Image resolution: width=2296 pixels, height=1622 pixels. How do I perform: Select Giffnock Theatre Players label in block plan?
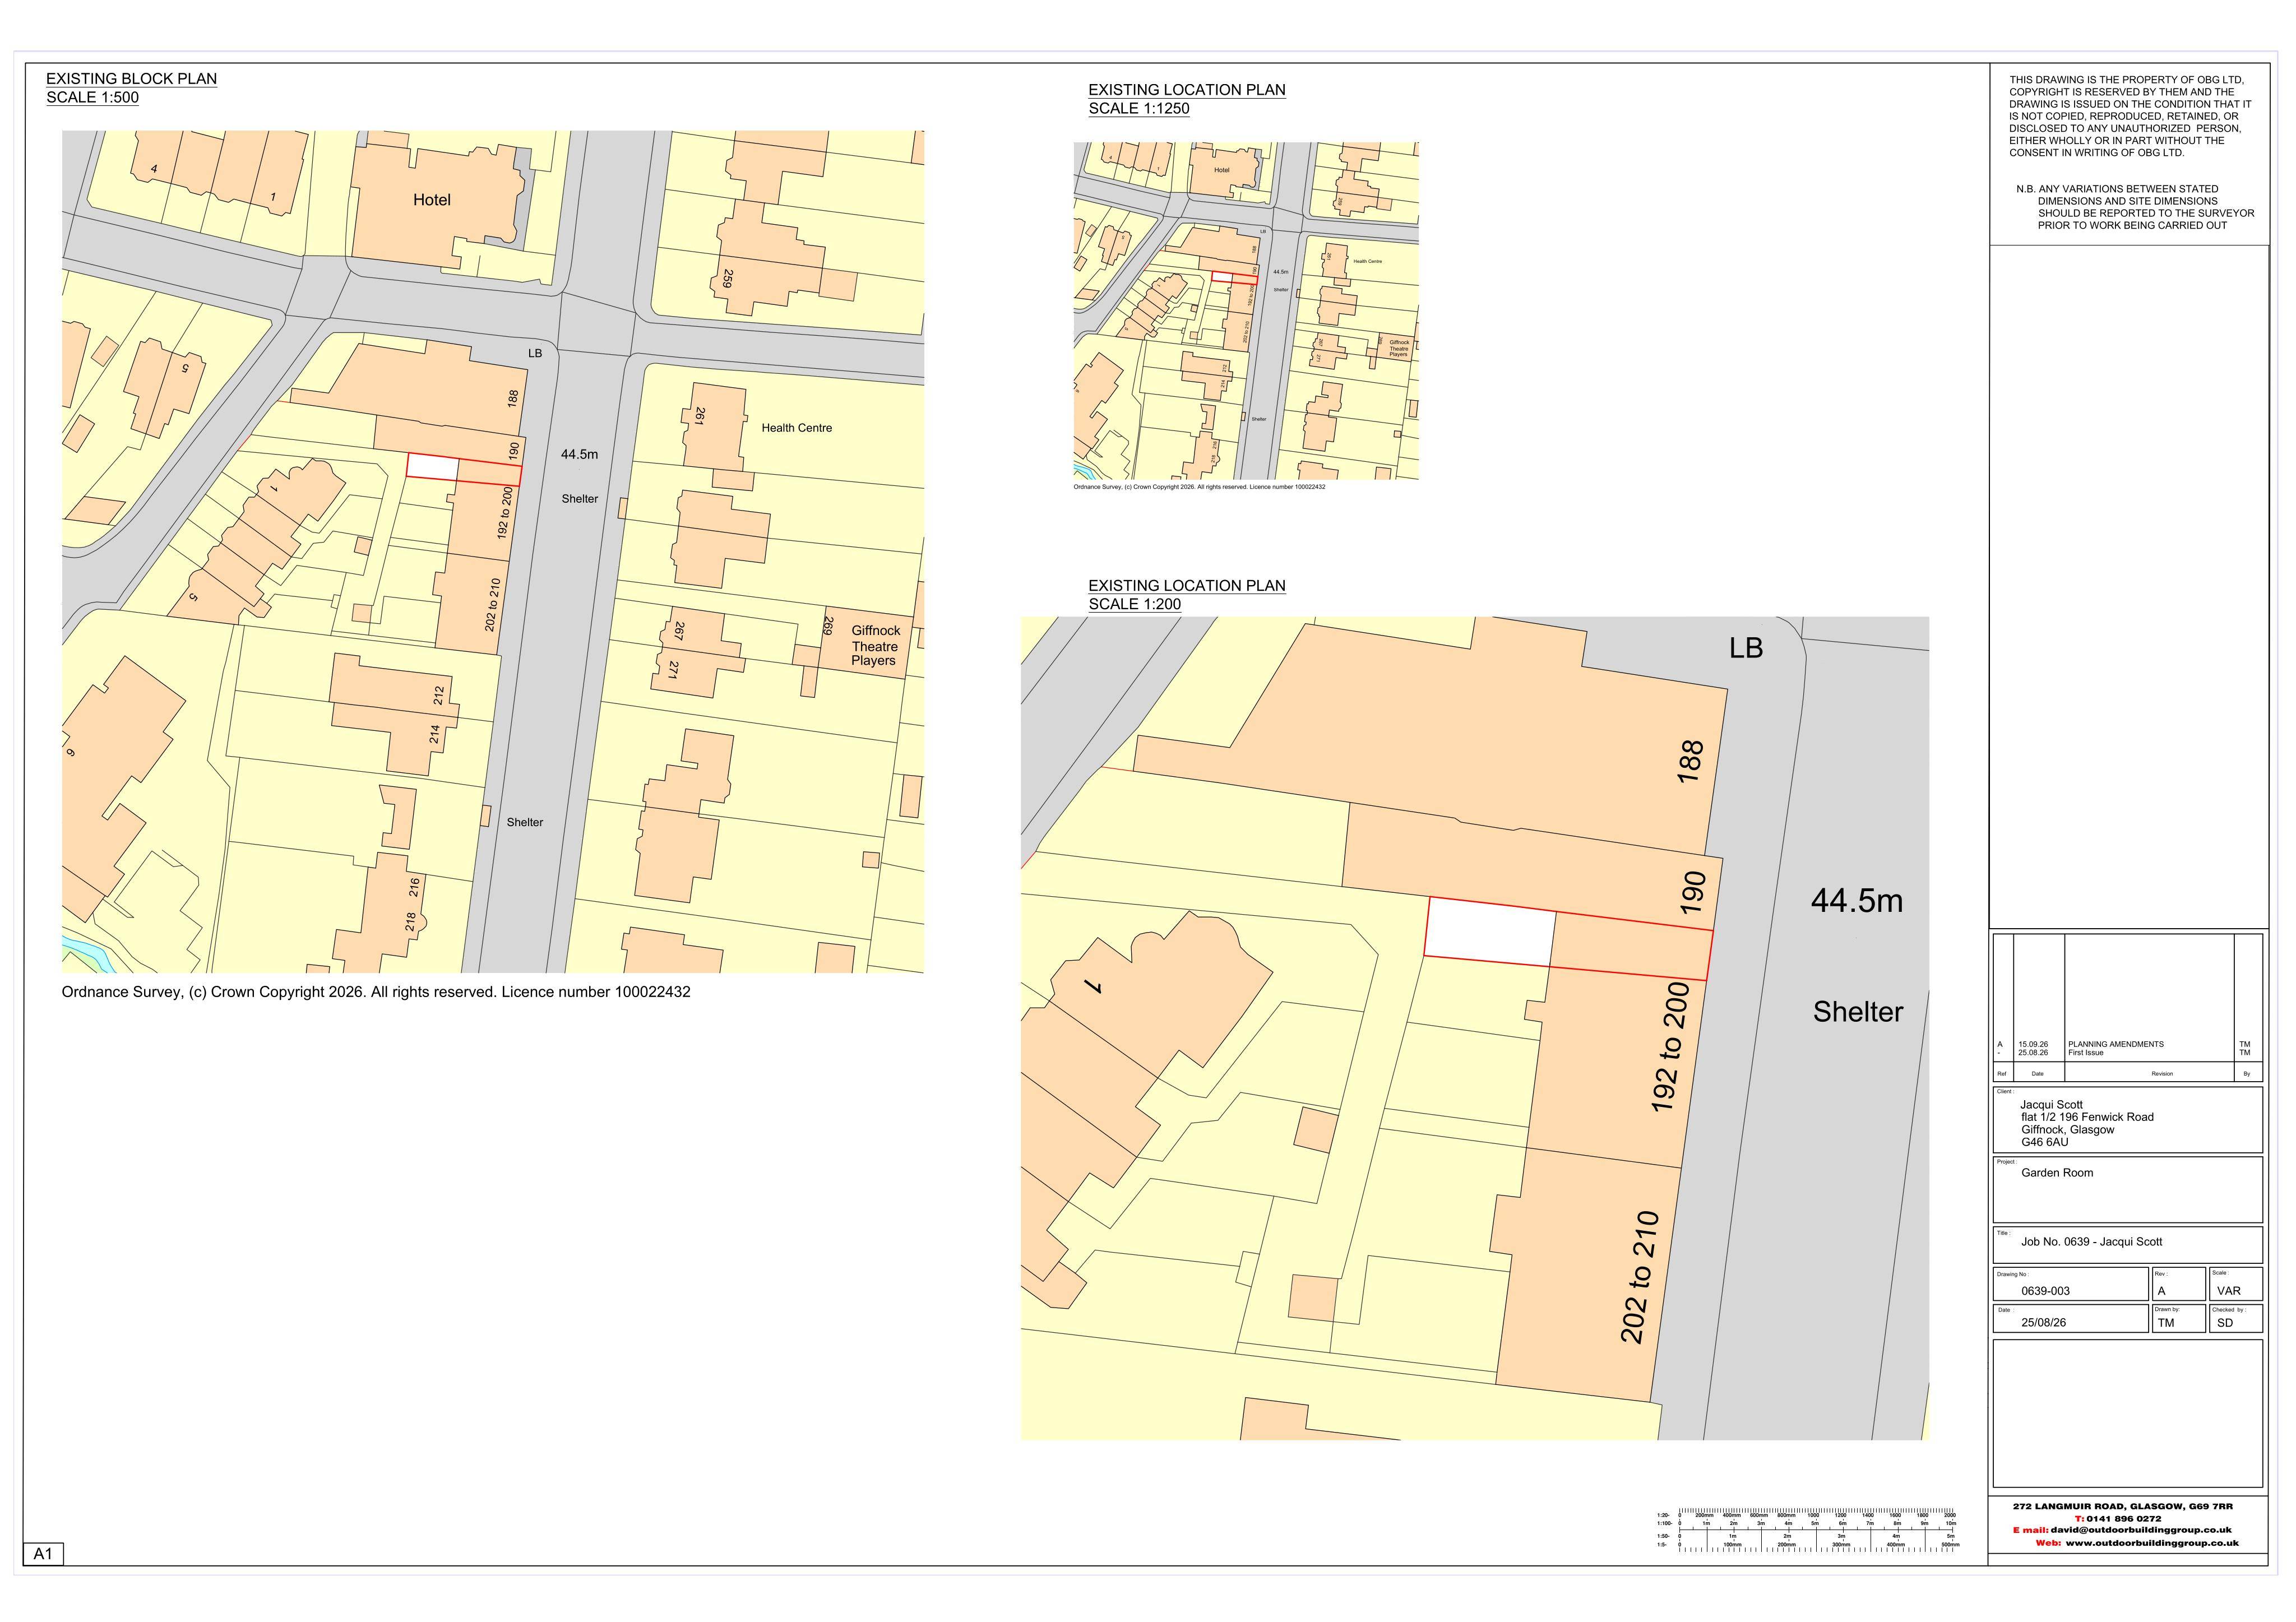click(875, 646)
